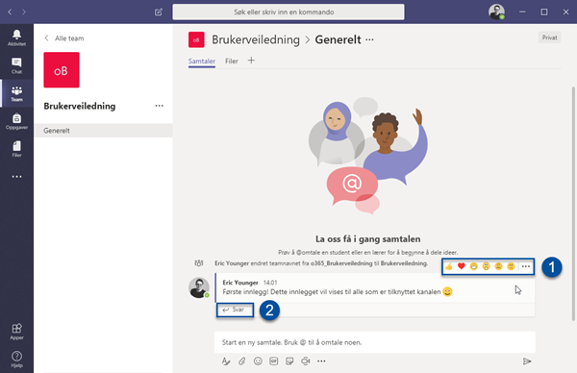Open Filer in the left rail
The height and width of the screenshot is (373, 577).
pyautogui.click(x=16, y=149)
